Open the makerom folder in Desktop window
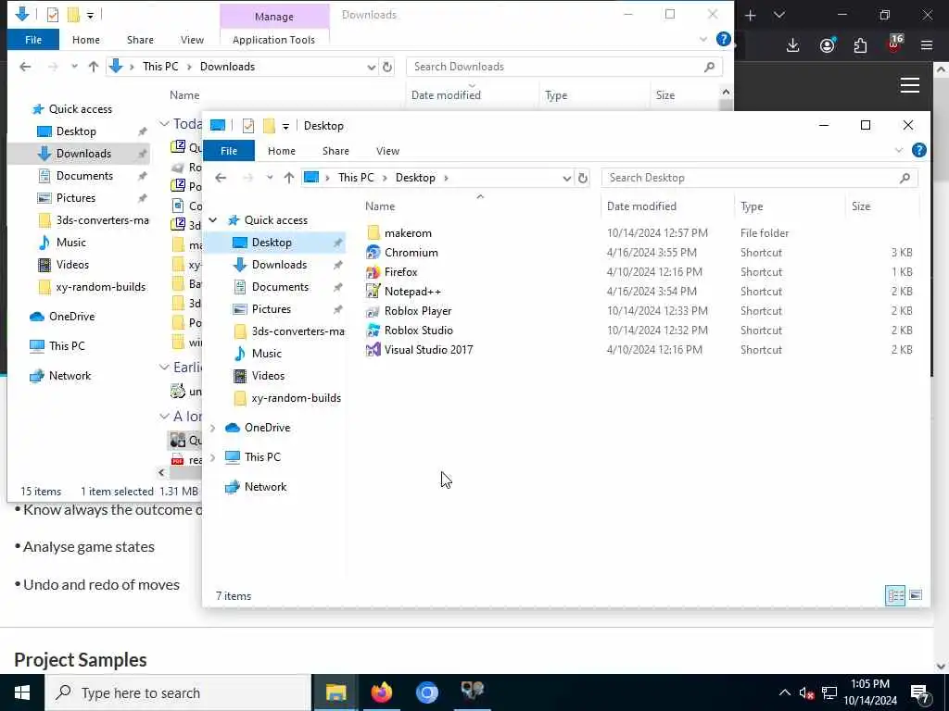The height and width of the screenshot is (711, 949). click(x=408, y=232)
